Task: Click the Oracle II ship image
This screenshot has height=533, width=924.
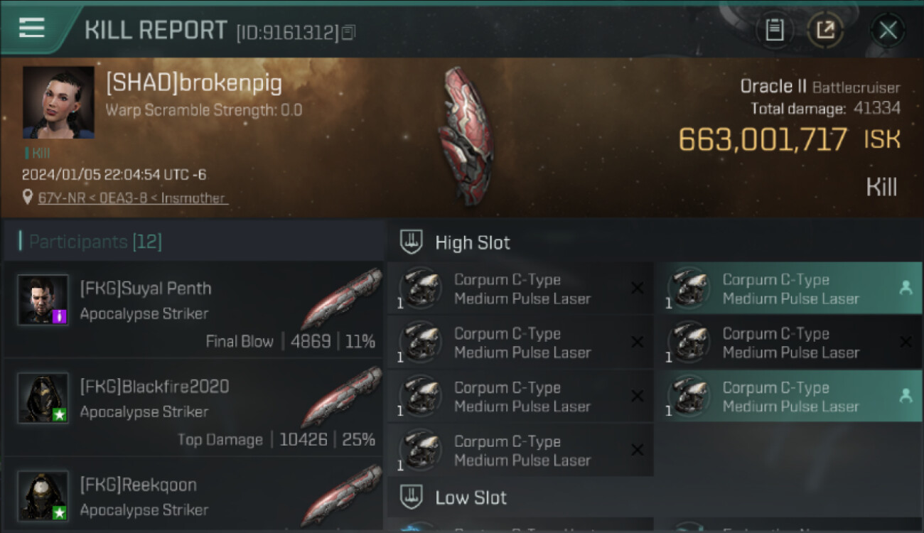Action: click(x=465, y=136)
